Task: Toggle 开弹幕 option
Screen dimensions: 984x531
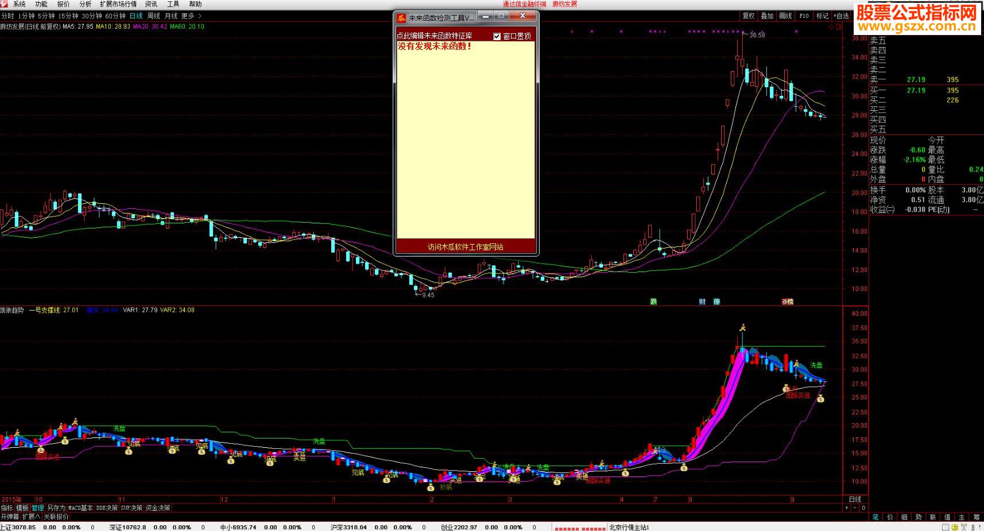Action: tap(10, 517)
